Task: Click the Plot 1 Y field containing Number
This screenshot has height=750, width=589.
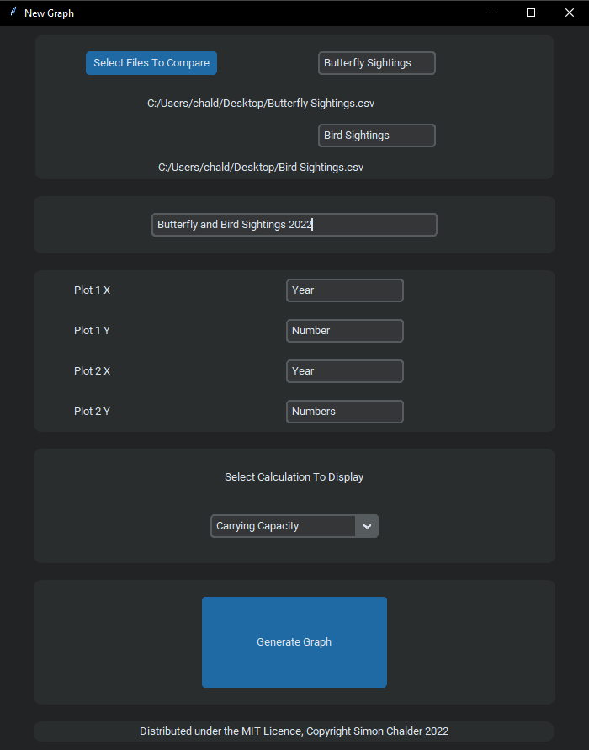Action: 344,330
